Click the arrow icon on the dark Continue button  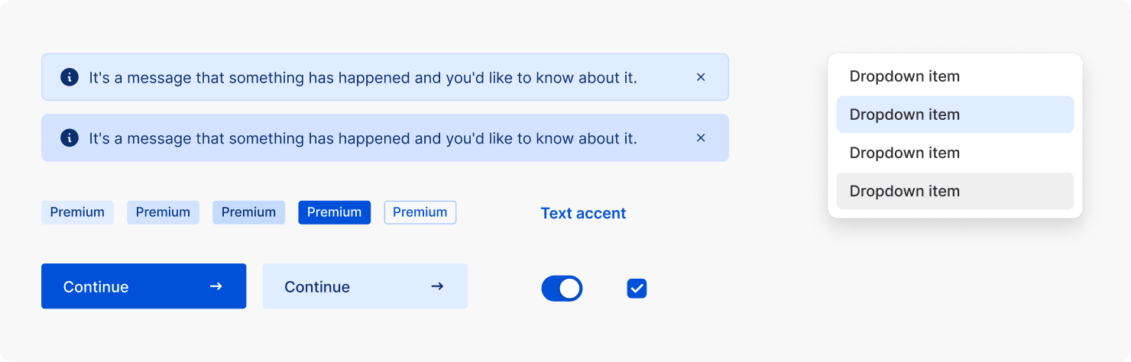(x=216, y=286)
